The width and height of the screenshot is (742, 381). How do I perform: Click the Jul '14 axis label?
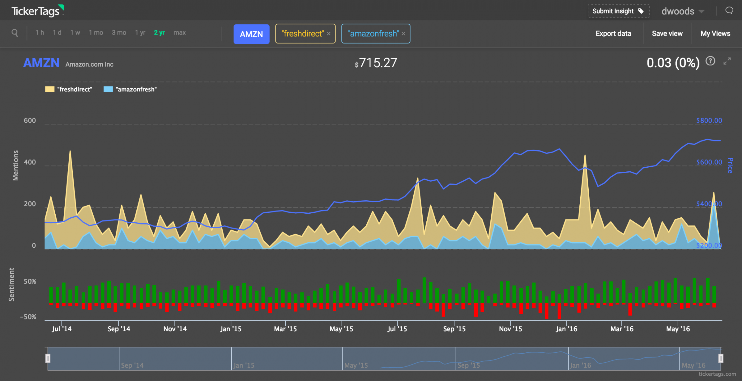pyautogui.click(x=62, y=329)
